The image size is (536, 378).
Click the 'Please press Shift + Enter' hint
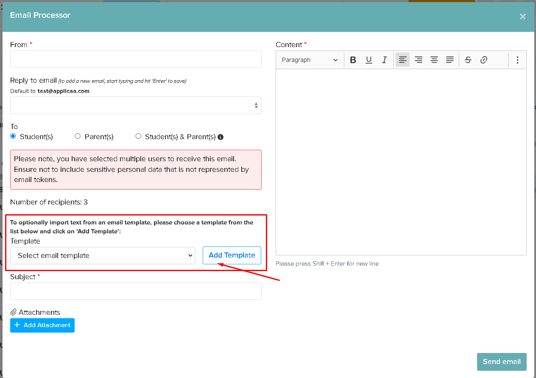tap(327, 264)
